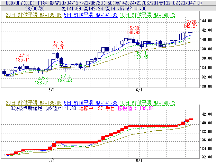
Task: Click the 4/26 133.01 low annotation
Action: (42, 81)
